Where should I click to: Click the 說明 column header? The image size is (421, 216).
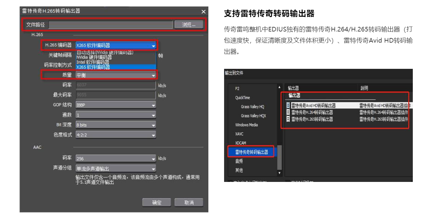pyautogui.click(x=364, y=88)
